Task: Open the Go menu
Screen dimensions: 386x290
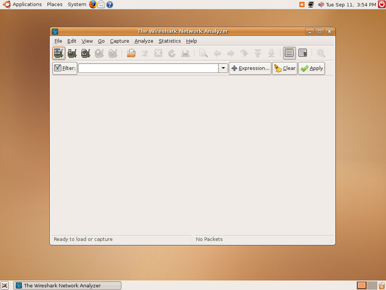Action: coord(101,41)
